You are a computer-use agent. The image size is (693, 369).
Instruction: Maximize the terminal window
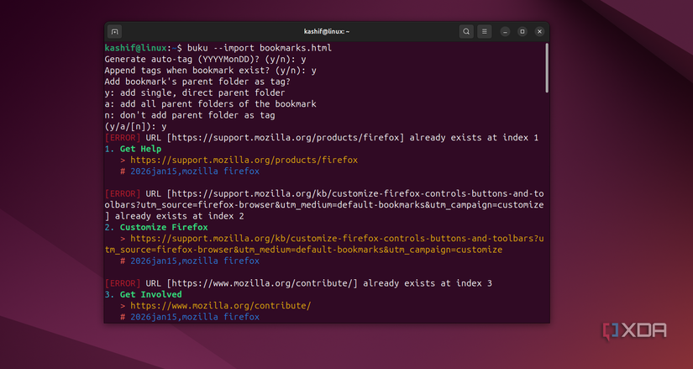[x=522, y=31]
